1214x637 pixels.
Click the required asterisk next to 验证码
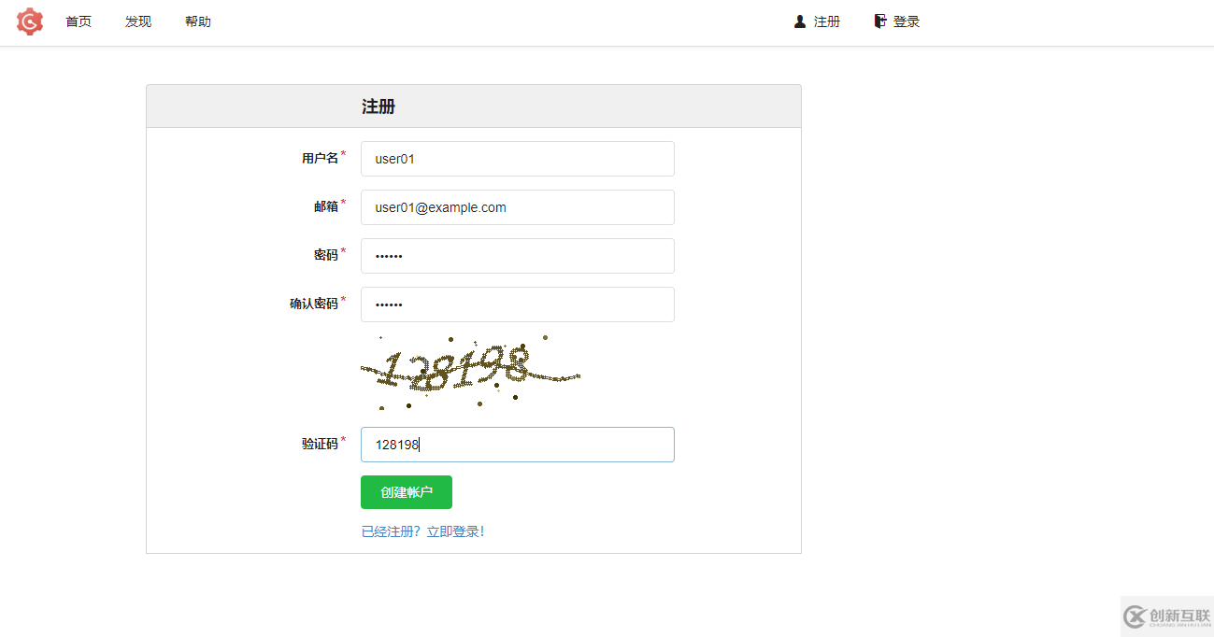(343, 438)
